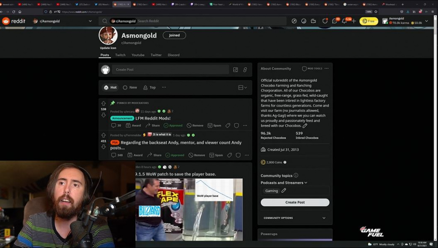Viewport: 438px width, 248px height.
Task: Open the Twitter tab
Action: coord(156,55)
